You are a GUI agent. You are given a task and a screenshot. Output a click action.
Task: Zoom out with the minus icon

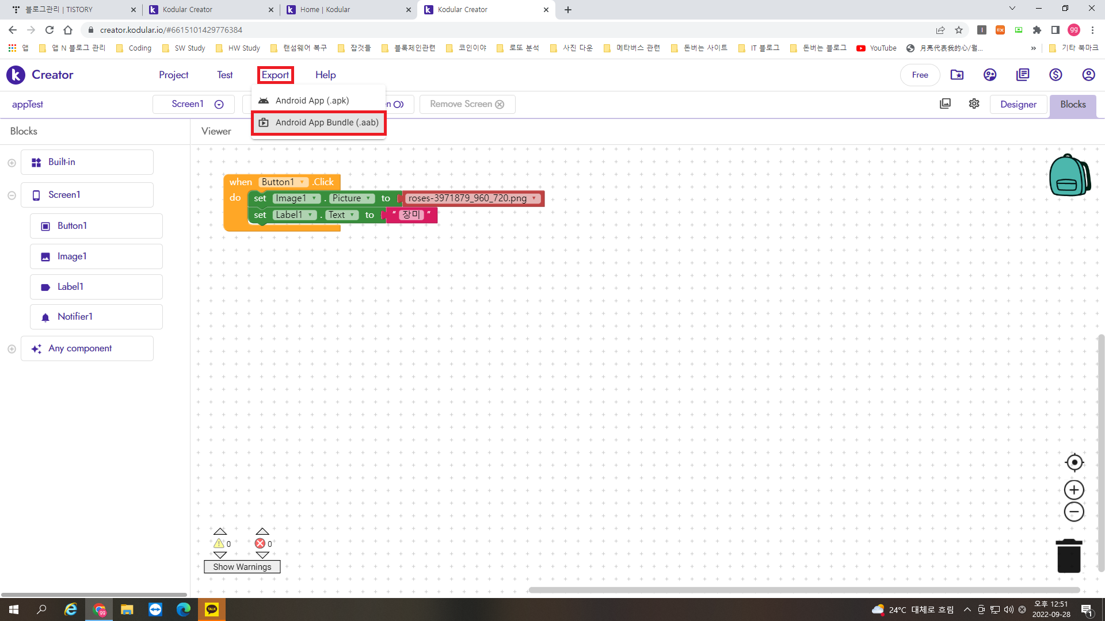coord(1074,512)
